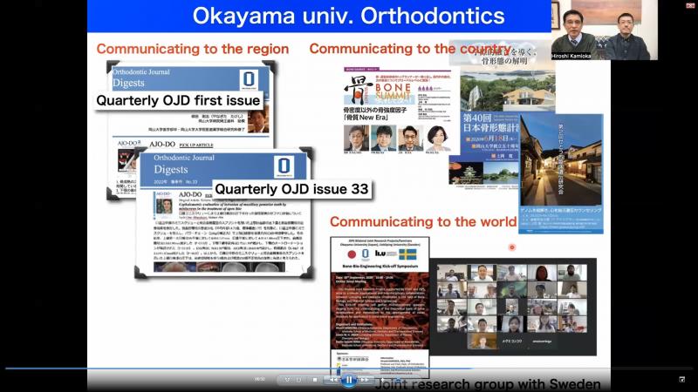Click the flag icon in the top right corner

pos(690,5)
